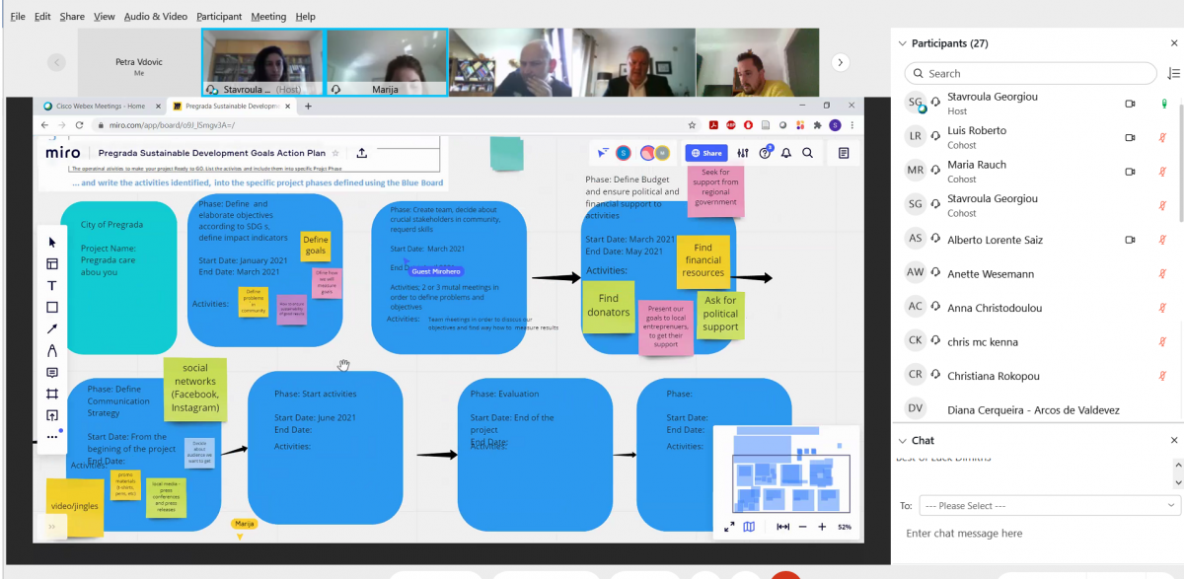
Task: Open the Audio & Video menu
Action: [155, 17]
